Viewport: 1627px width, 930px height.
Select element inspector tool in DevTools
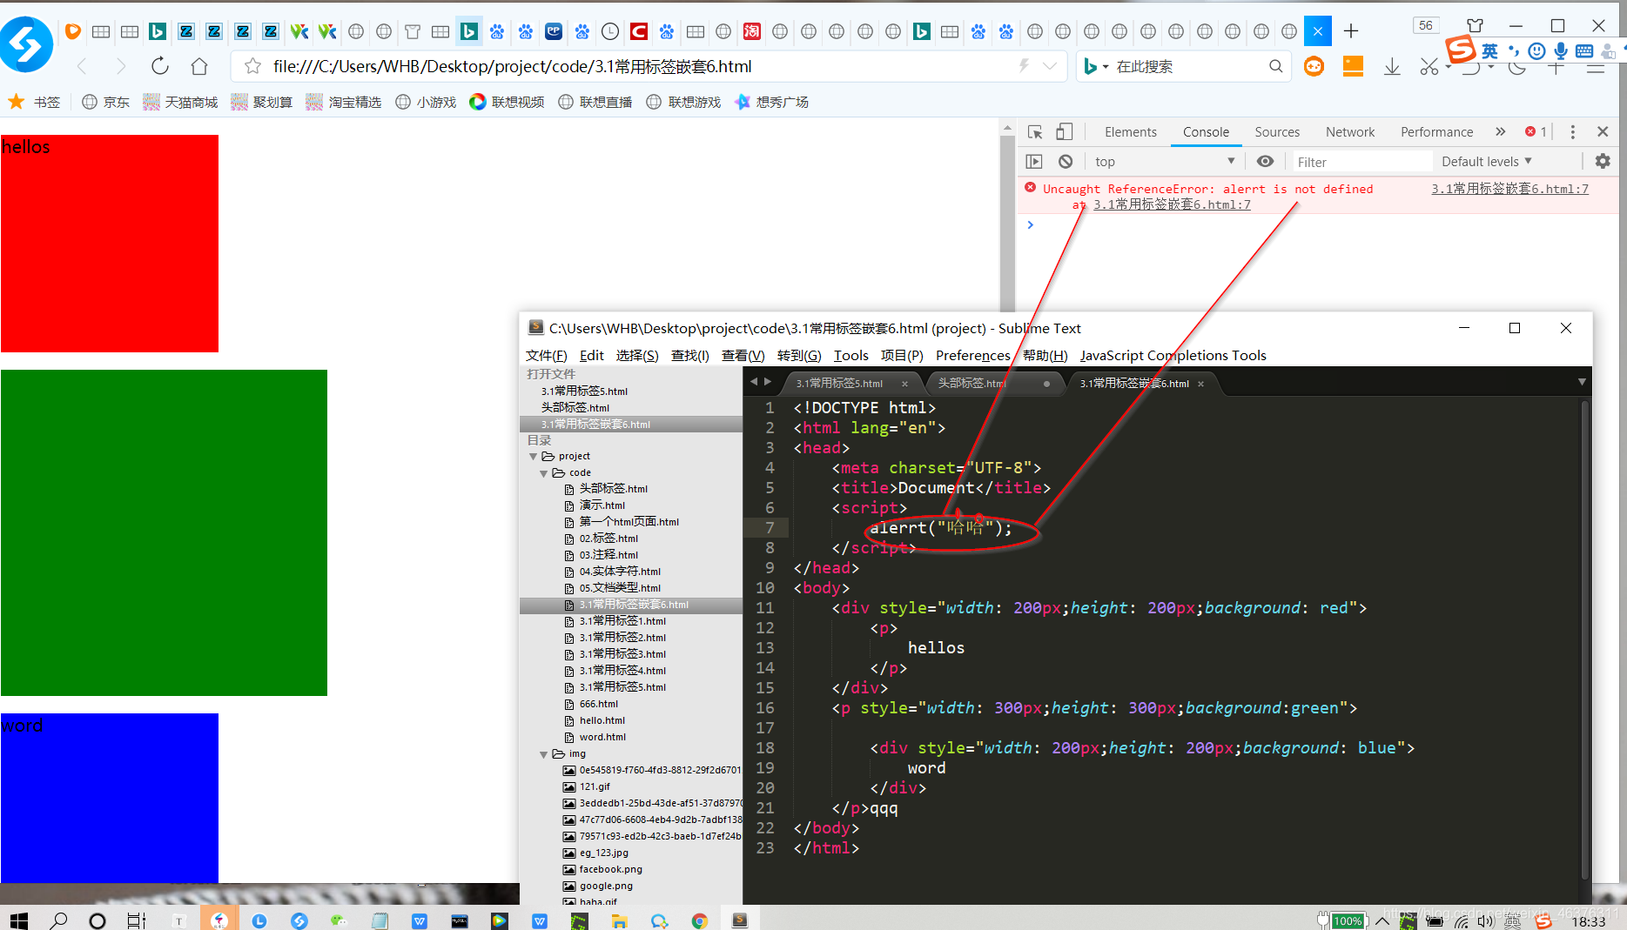click(1035, 132)
